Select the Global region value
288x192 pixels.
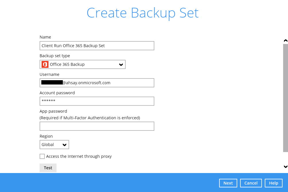(48, 145)
